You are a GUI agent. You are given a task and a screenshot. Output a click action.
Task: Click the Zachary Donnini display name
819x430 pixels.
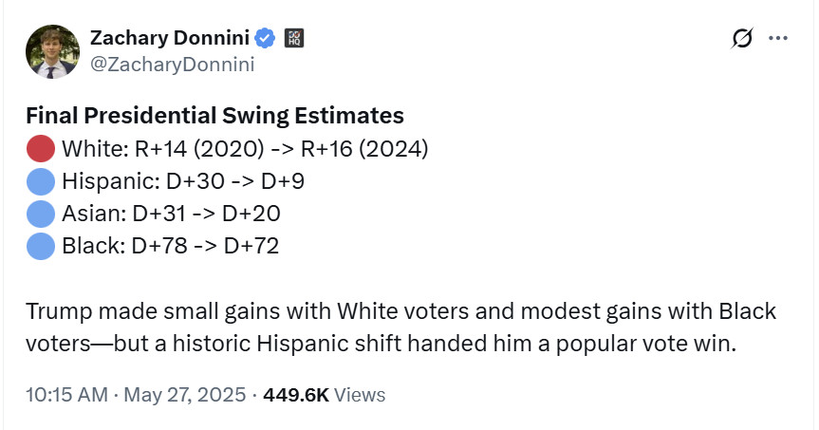[x=170, y=38]
